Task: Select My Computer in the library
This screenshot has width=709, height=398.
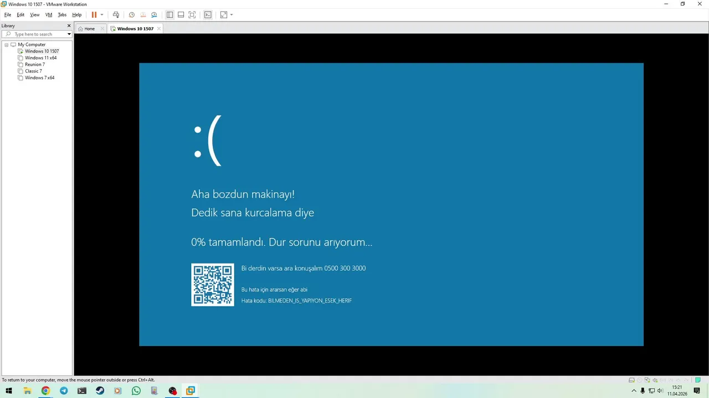Action: click(32, 45)
